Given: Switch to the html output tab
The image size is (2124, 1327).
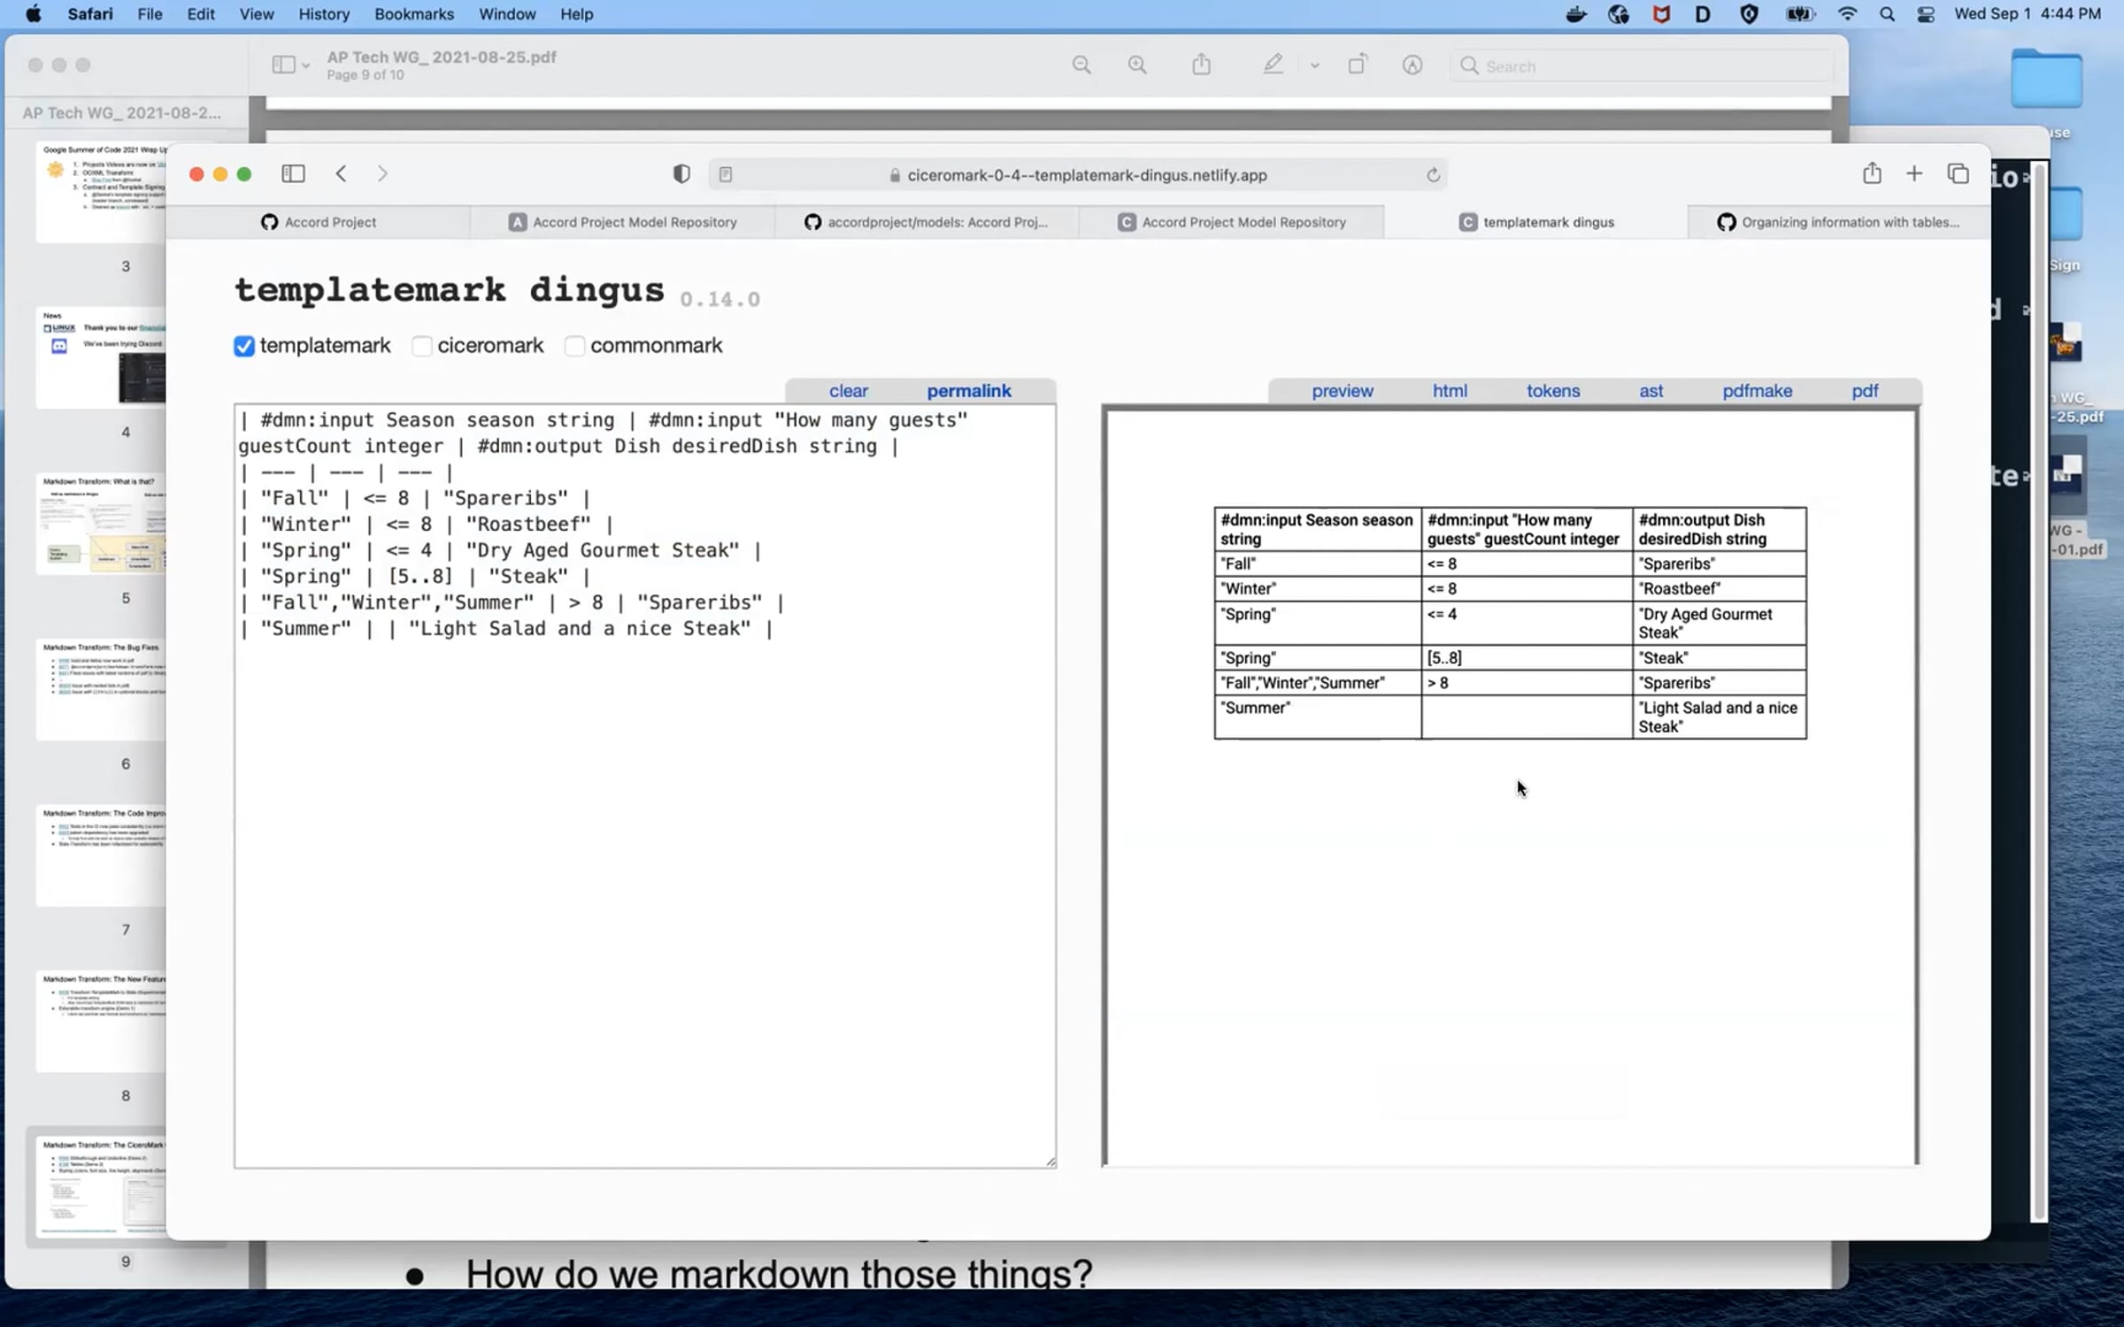Looking at the screenshot, I should pyautogui.click(x=1449, y=391).
